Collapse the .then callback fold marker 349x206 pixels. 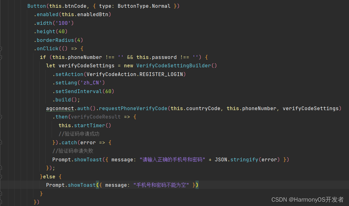1,117
